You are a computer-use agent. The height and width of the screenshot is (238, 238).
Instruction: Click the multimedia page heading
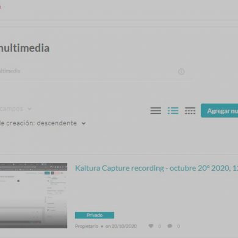(24, 48)
